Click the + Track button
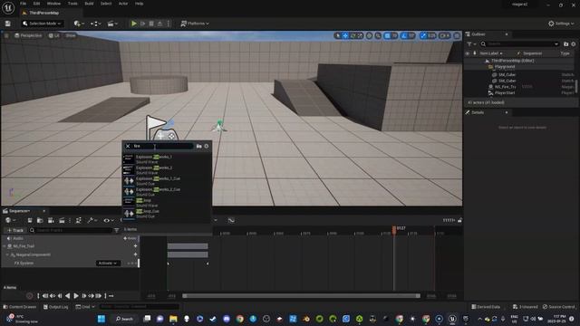580x326 pixels. 15,230
